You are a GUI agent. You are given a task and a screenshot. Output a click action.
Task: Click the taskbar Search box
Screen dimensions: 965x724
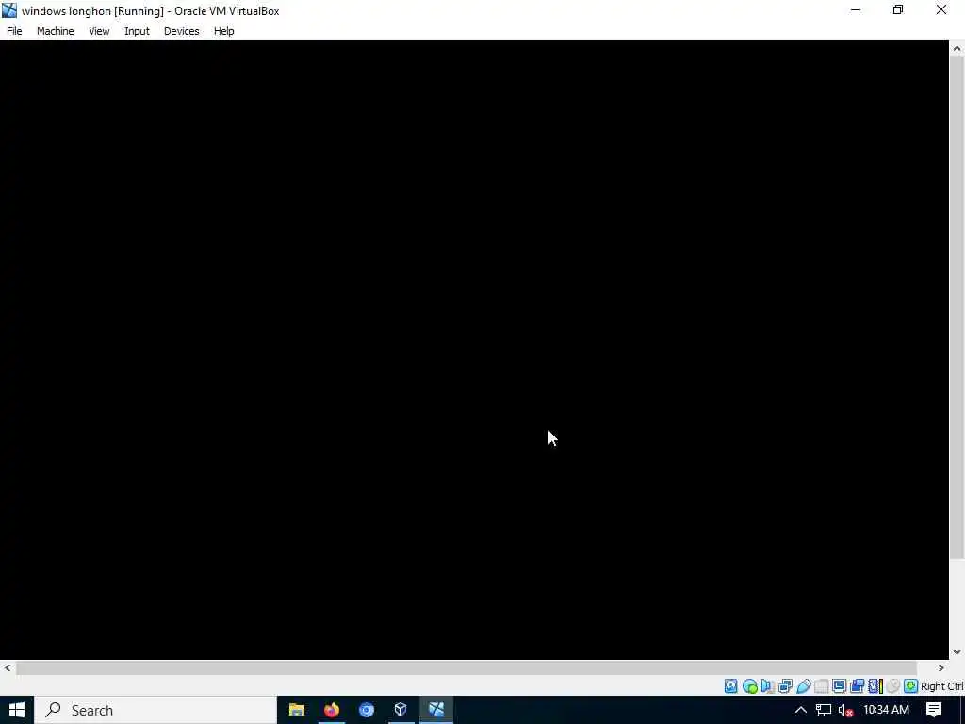click(155, 711)
